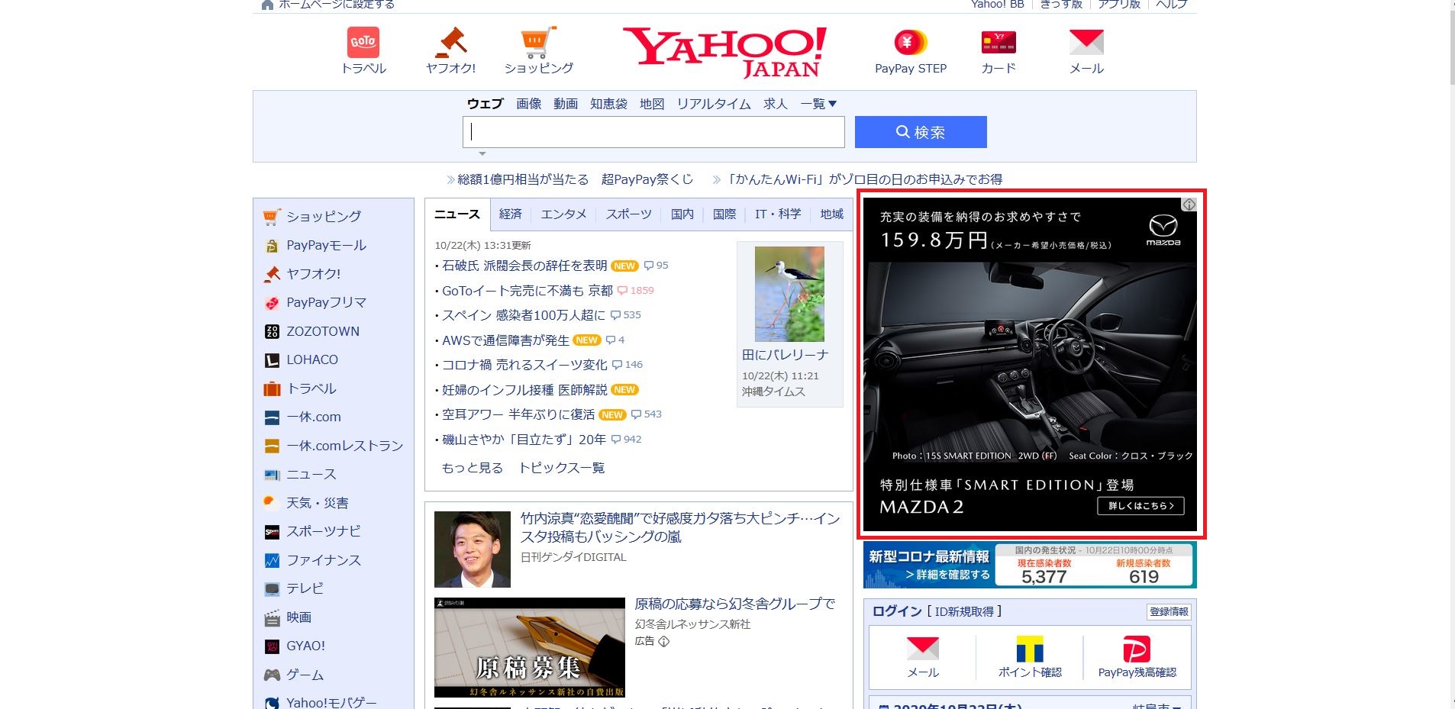Select the GoTo トラベル icon at the top
The width and height of the screenshot is (1455, 709).
(x=364, y=42)
